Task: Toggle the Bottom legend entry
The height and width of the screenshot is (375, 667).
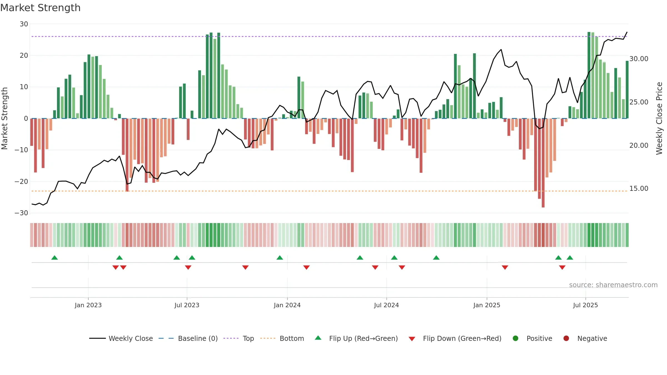Action: (282, 338)
